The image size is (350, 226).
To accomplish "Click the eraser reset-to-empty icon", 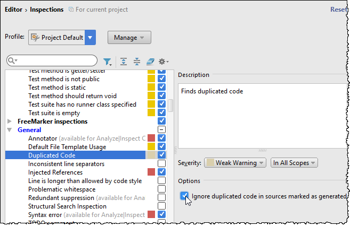I will click(x=150, y=62).
